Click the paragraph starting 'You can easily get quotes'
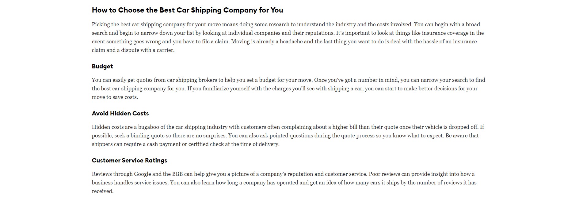 click(x=288, y=89)
